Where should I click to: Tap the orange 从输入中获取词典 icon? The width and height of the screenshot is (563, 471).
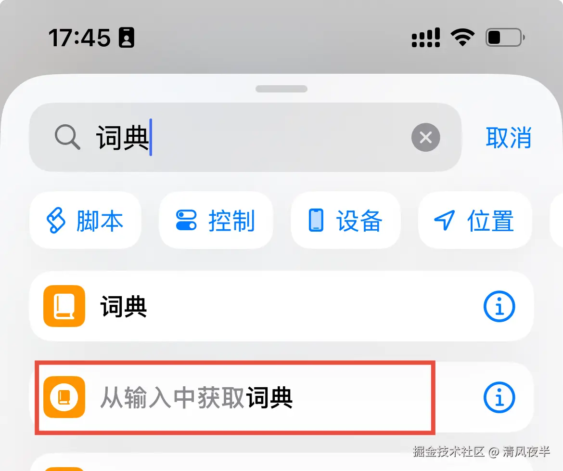(x=64, y=397)
